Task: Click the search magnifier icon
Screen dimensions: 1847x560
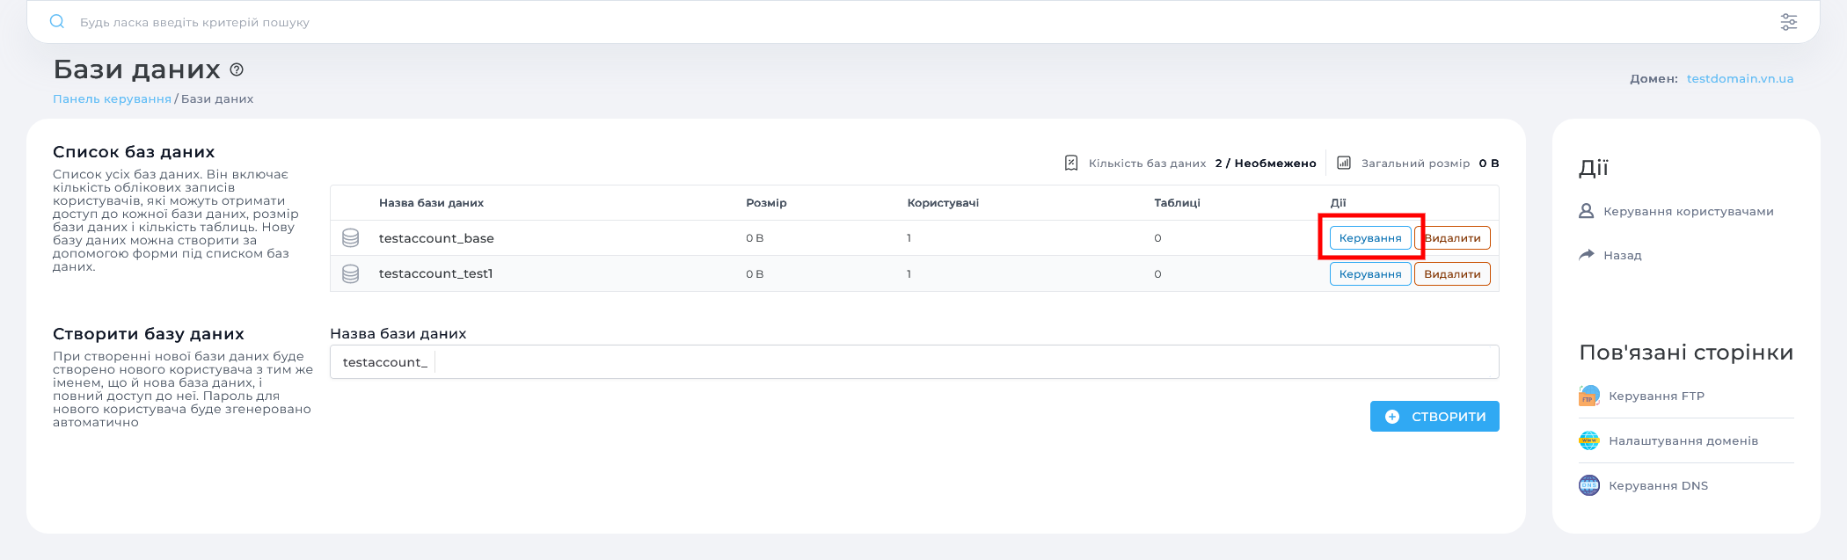Action: tap(57, 22)
